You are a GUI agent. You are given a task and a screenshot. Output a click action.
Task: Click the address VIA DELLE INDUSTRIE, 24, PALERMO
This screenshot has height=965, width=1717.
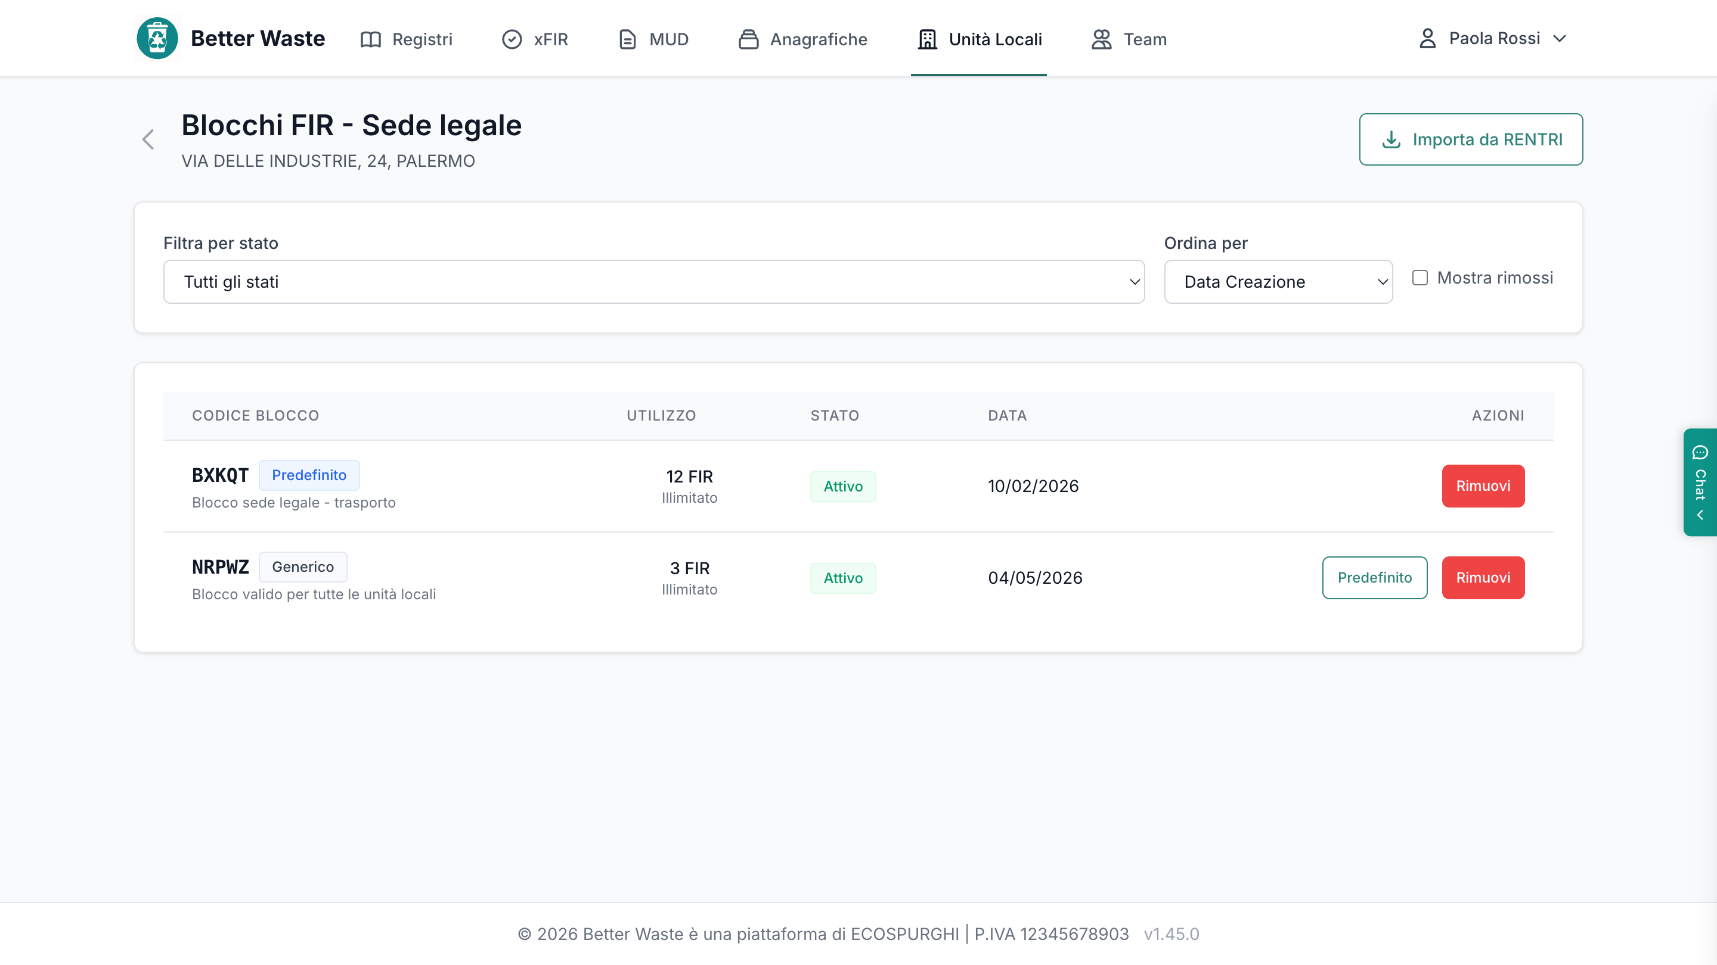(x=328, y=161)
